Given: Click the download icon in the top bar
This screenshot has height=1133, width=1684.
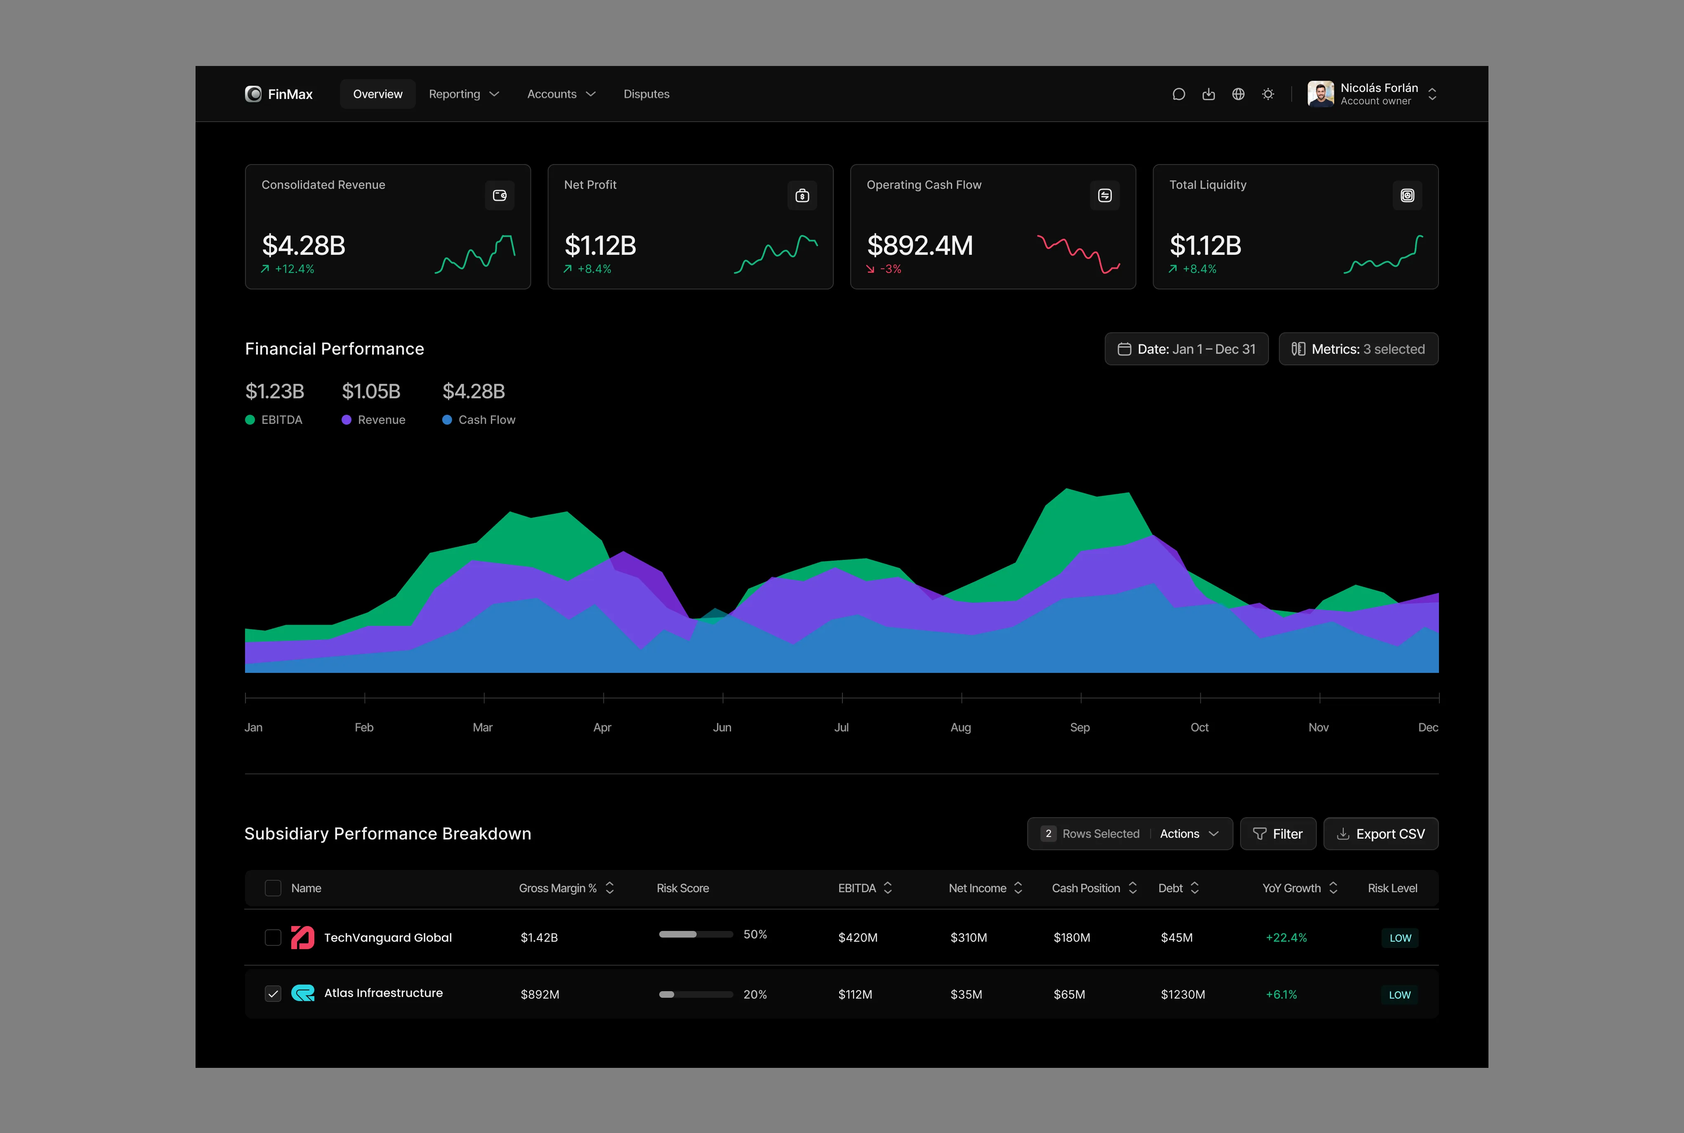Looking at the screenshot, I should [x=1209, y=94].
